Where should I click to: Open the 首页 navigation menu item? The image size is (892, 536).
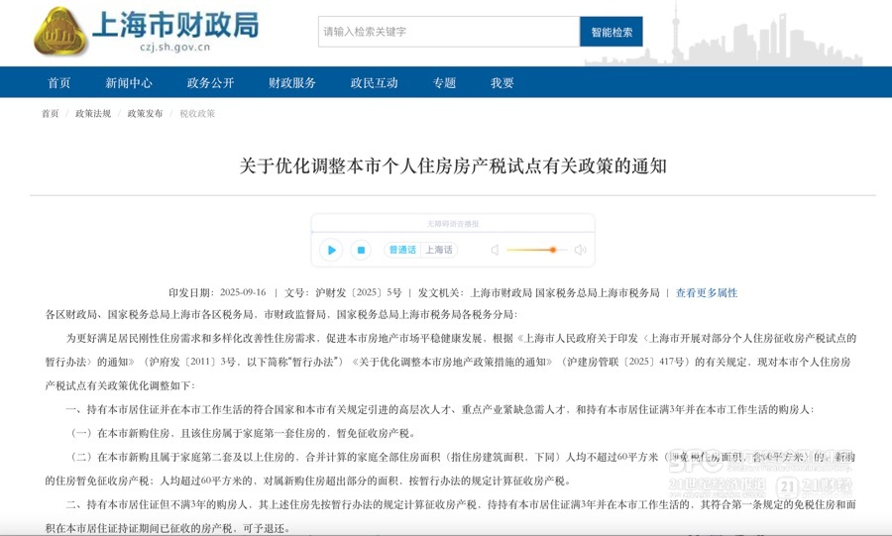59,83
